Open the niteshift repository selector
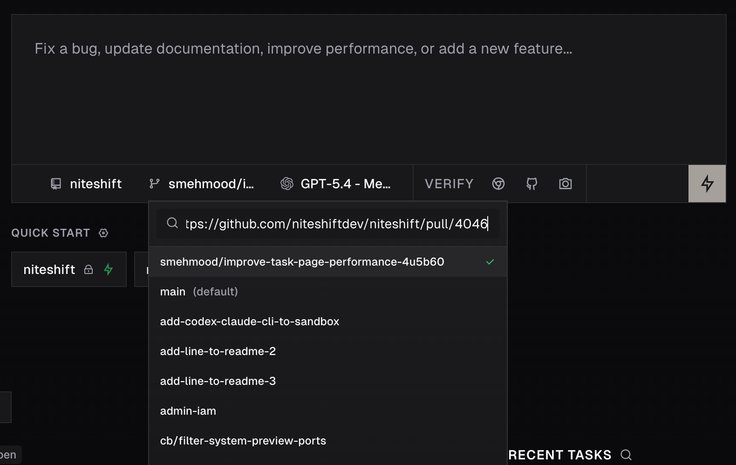The height and width of the screenshot is (465, 736). (x=86, y=184)
